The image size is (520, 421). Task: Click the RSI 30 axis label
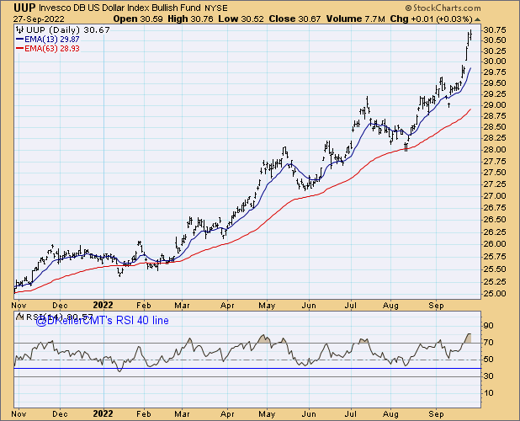tap(489, 376)
